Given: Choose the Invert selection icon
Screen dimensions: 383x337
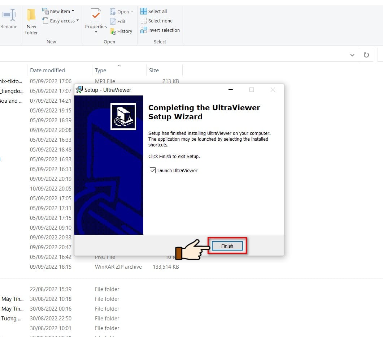Looking at the screenshot, I should tap(144, 30).
